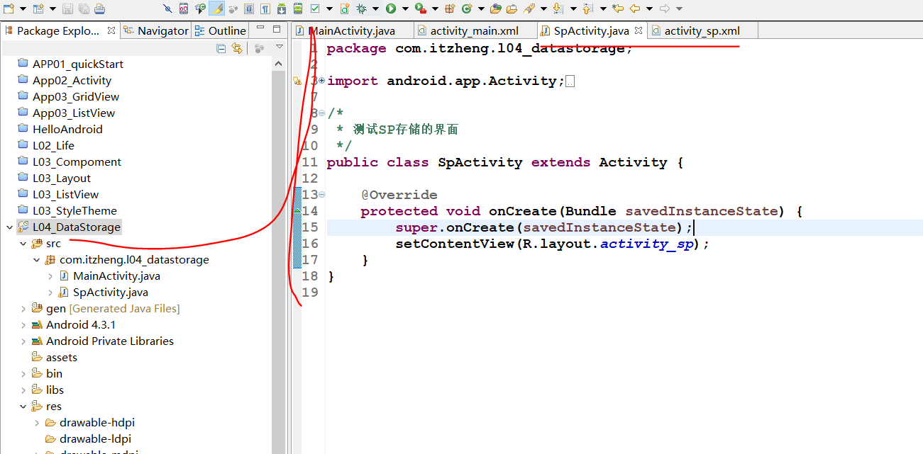This screenshot has height=454, width=923.
Task: Click the Back navigation arrow
Action: 635,8
